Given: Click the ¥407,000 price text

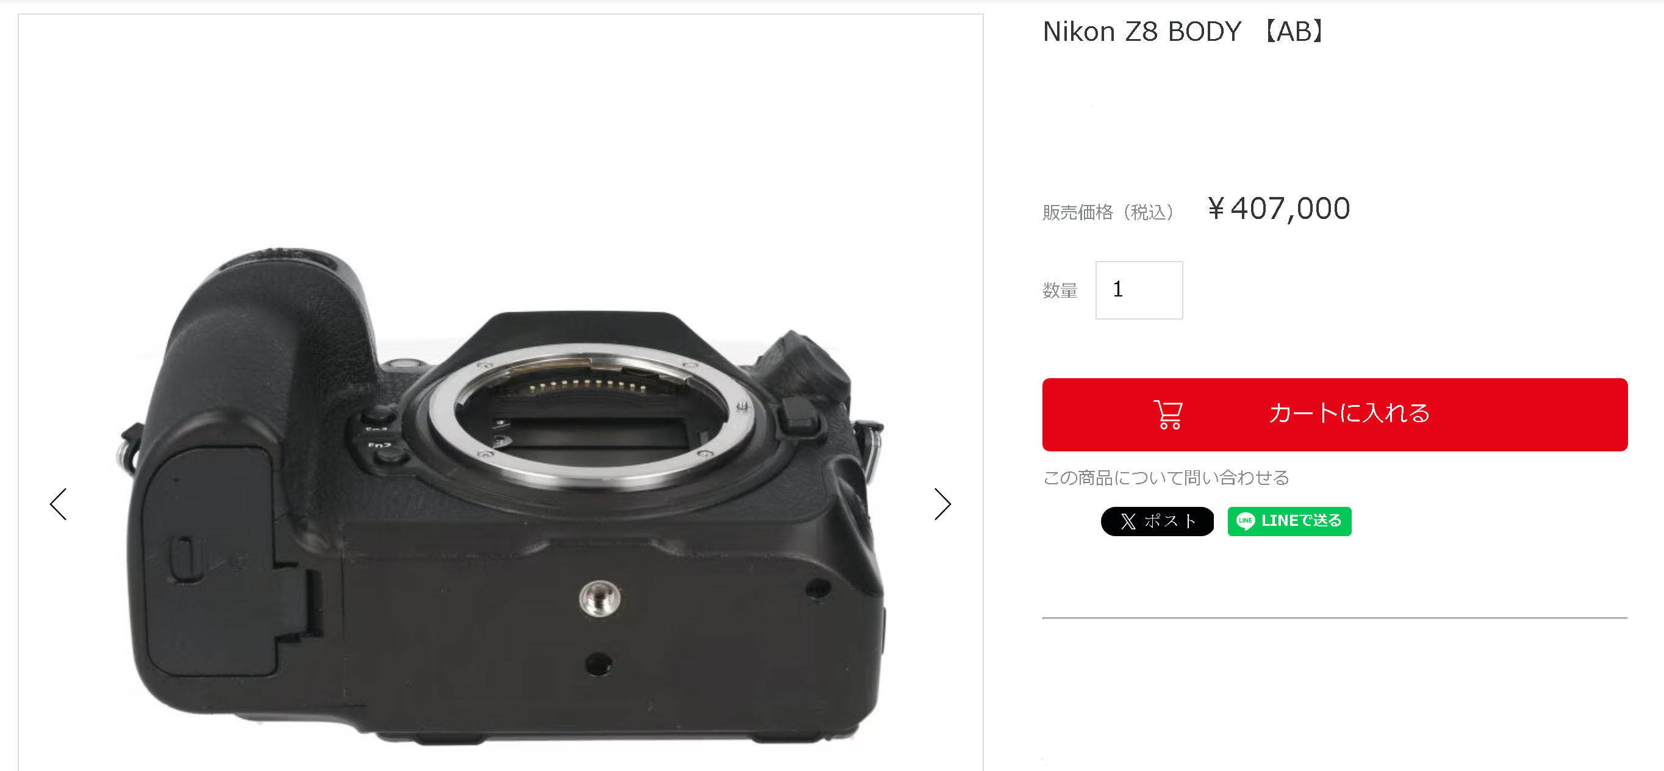Looking at the screenshot, I should click(1278, 209).
